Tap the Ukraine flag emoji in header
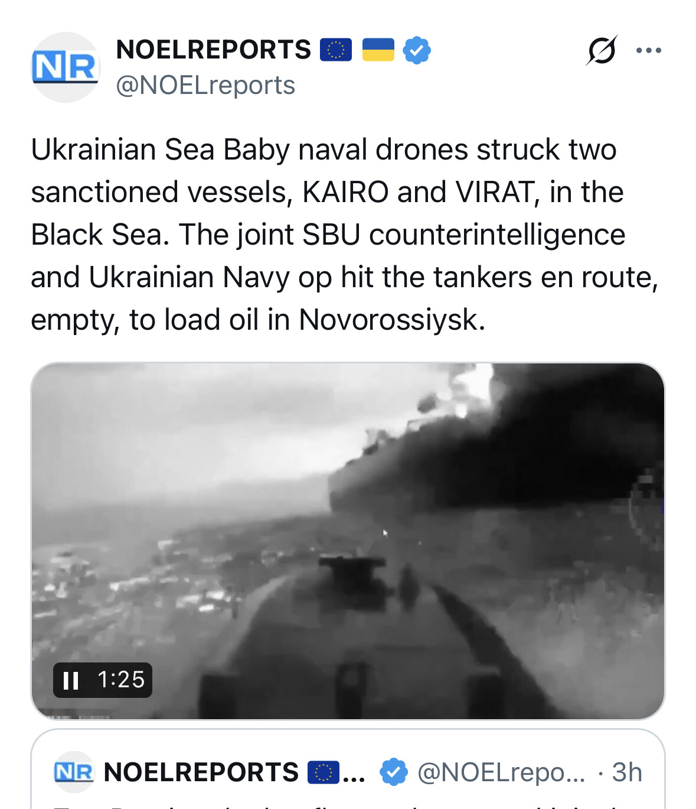Viewport: 696px width, 809px height. (x=378, y=50)
